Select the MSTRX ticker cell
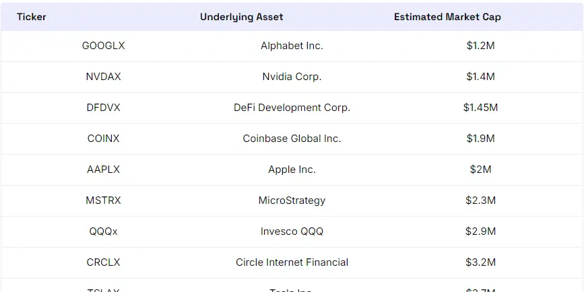Viewport: 586px width, 292px height. point(103,200)
